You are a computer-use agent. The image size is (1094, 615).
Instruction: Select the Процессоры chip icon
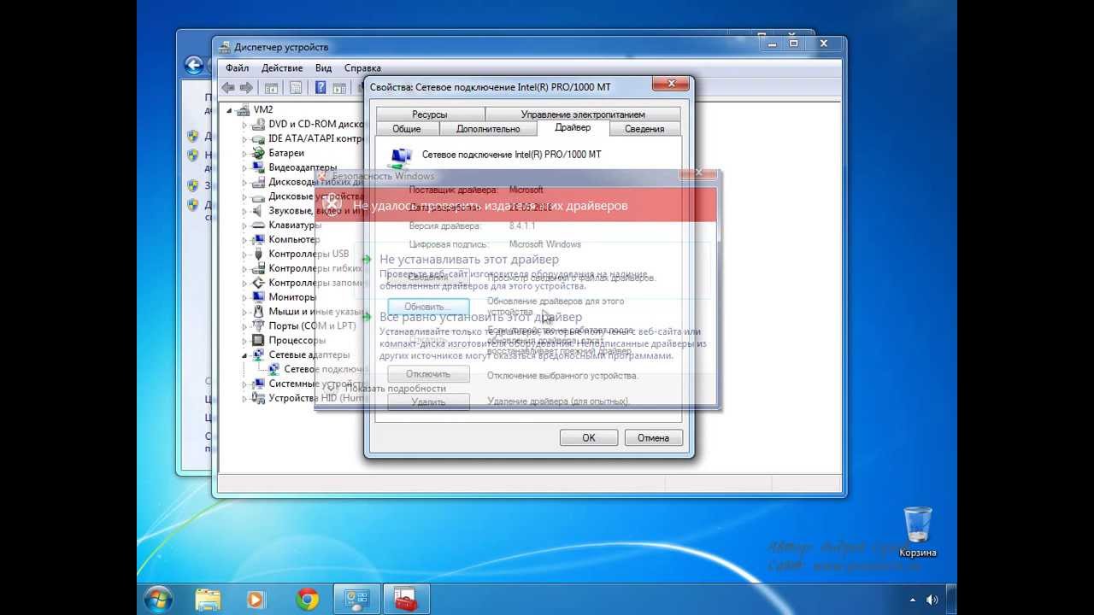(259, 341)
